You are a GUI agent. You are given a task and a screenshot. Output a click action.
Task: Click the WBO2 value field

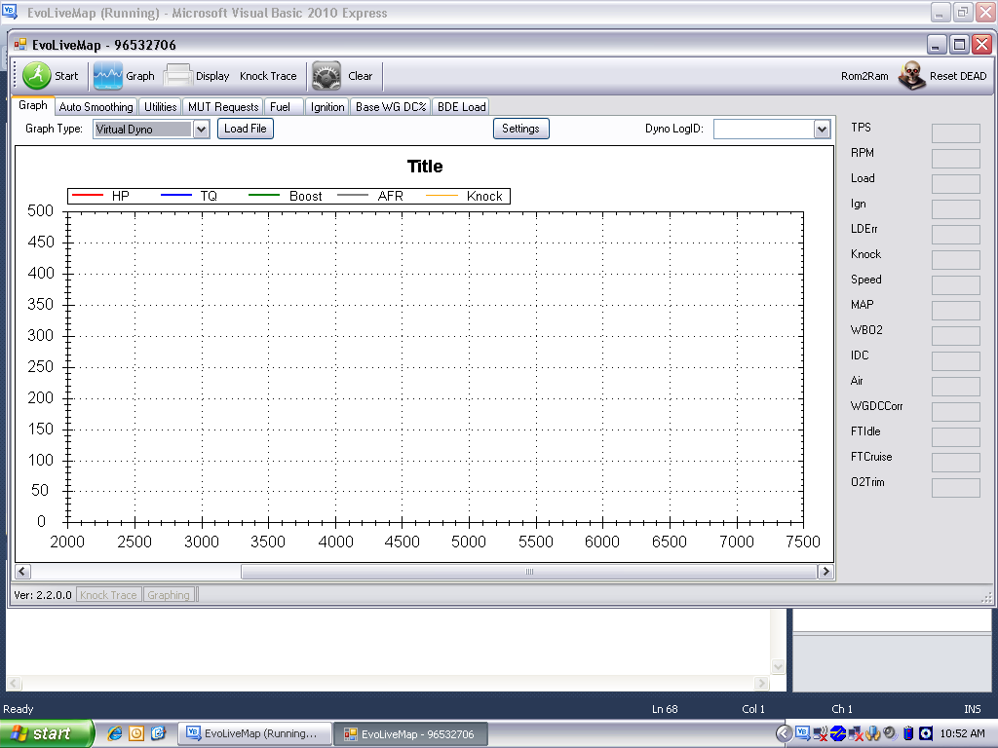coord(955,336)
